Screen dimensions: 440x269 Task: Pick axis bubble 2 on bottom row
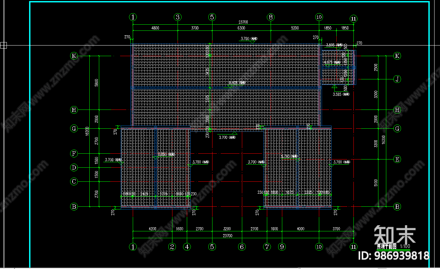pyautogui.click(x=172, y=246)
